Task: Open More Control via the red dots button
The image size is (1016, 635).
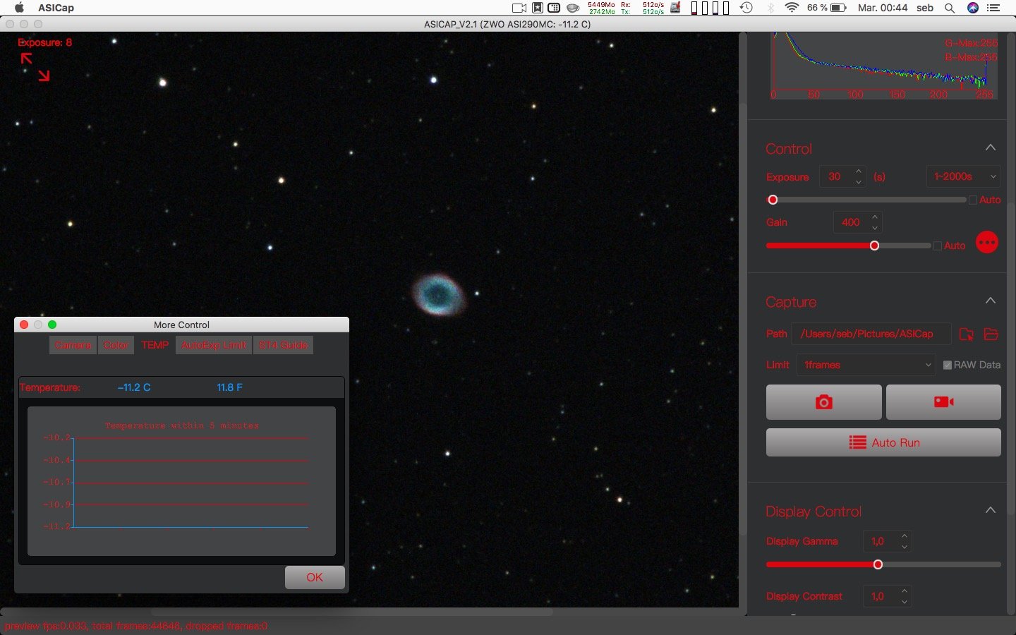Action: 986,243
